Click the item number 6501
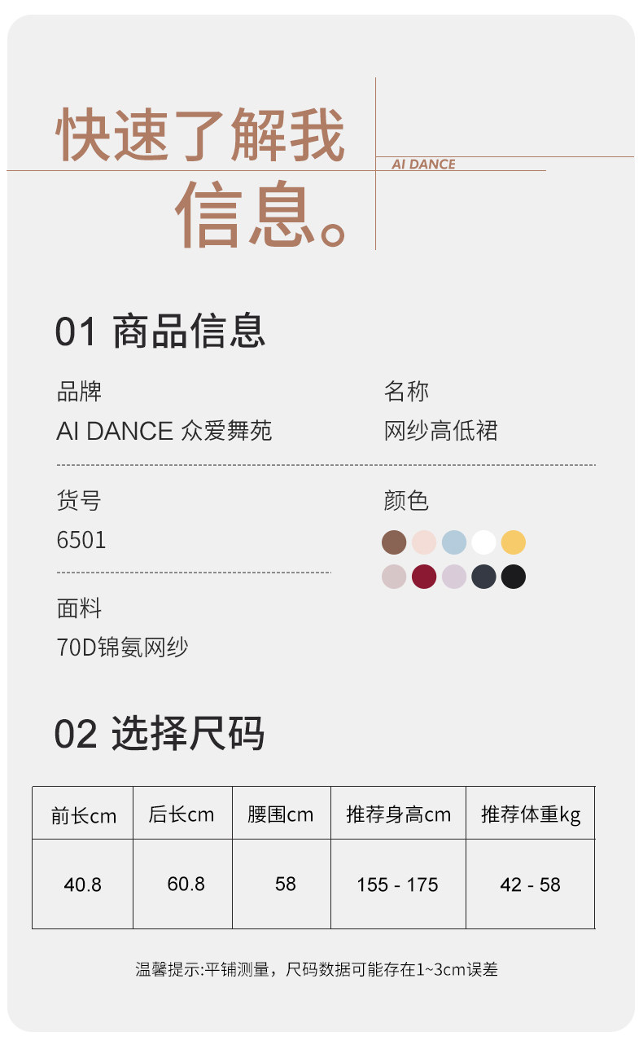Viewport: 643px width, 1049px height. tap(81, 541)
